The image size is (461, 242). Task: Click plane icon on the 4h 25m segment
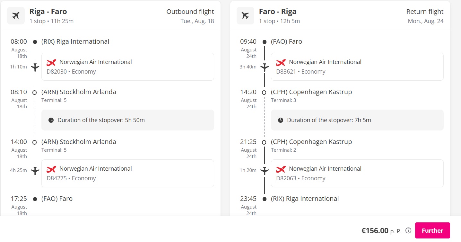point(35,171)
